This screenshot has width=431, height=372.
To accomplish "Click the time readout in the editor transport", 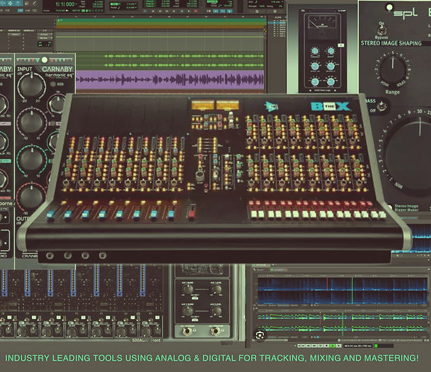I will click(x=357, y=346).
